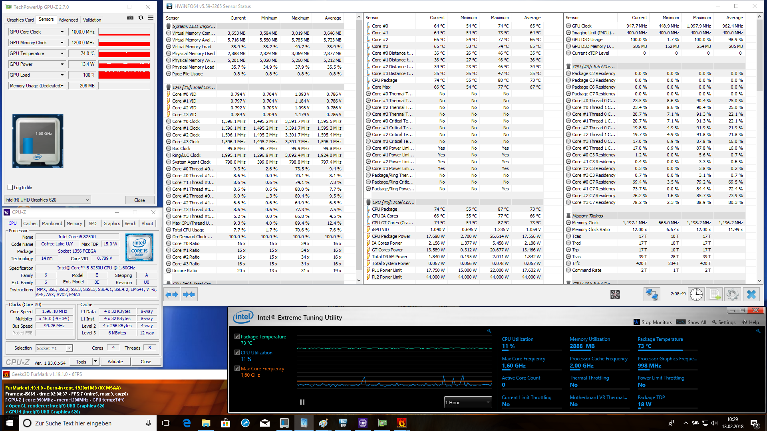Switch to CPU-Z Graphics tab
767x431 pixels.
pos(112,223)
